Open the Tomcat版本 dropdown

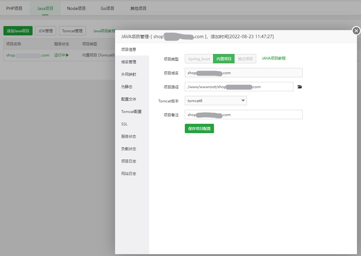click(x=216, y=101)
